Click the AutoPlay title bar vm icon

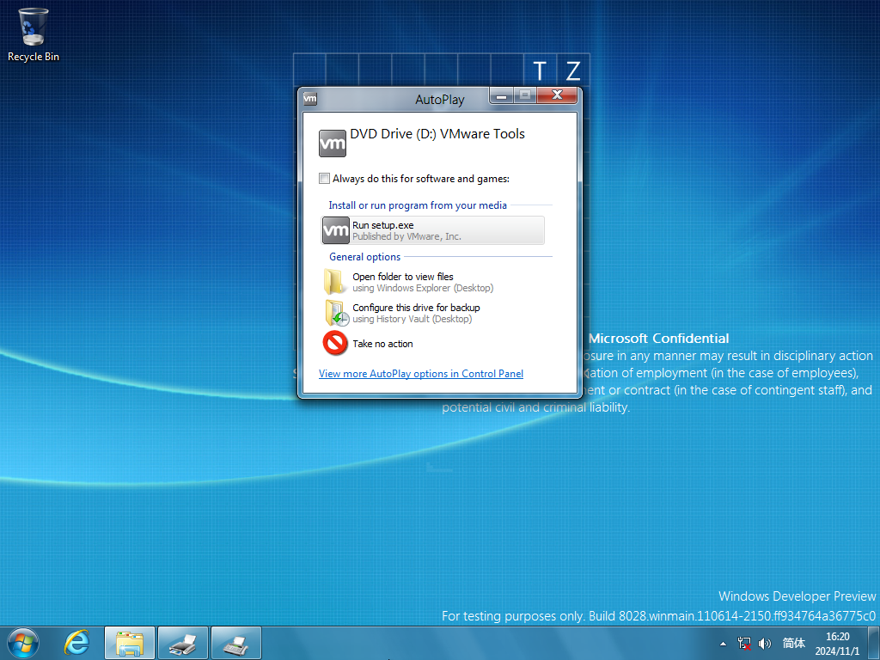(310, 99)
